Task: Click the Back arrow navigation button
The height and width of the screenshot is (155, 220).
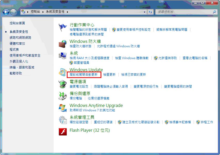Action: click(x=6, y=12)
